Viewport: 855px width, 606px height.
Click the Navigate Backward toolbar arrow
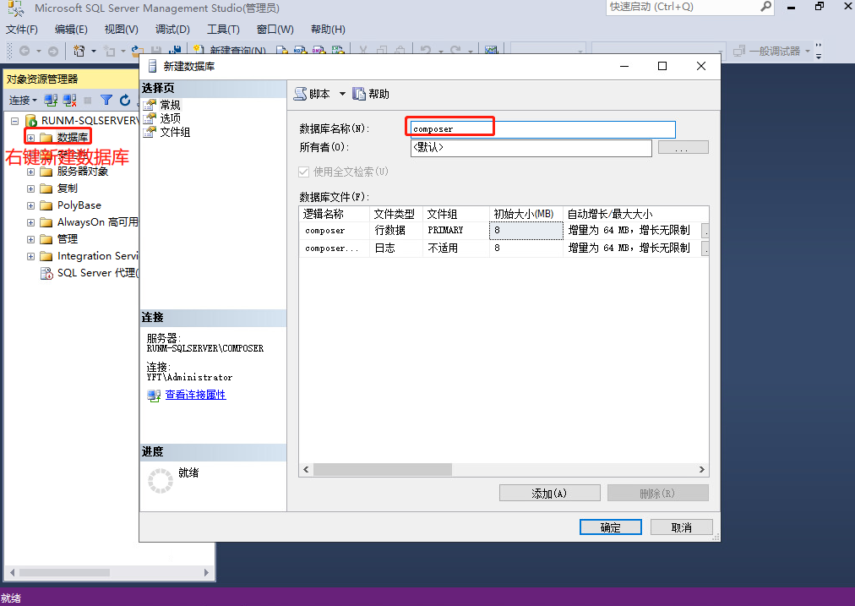coord(24,51)
